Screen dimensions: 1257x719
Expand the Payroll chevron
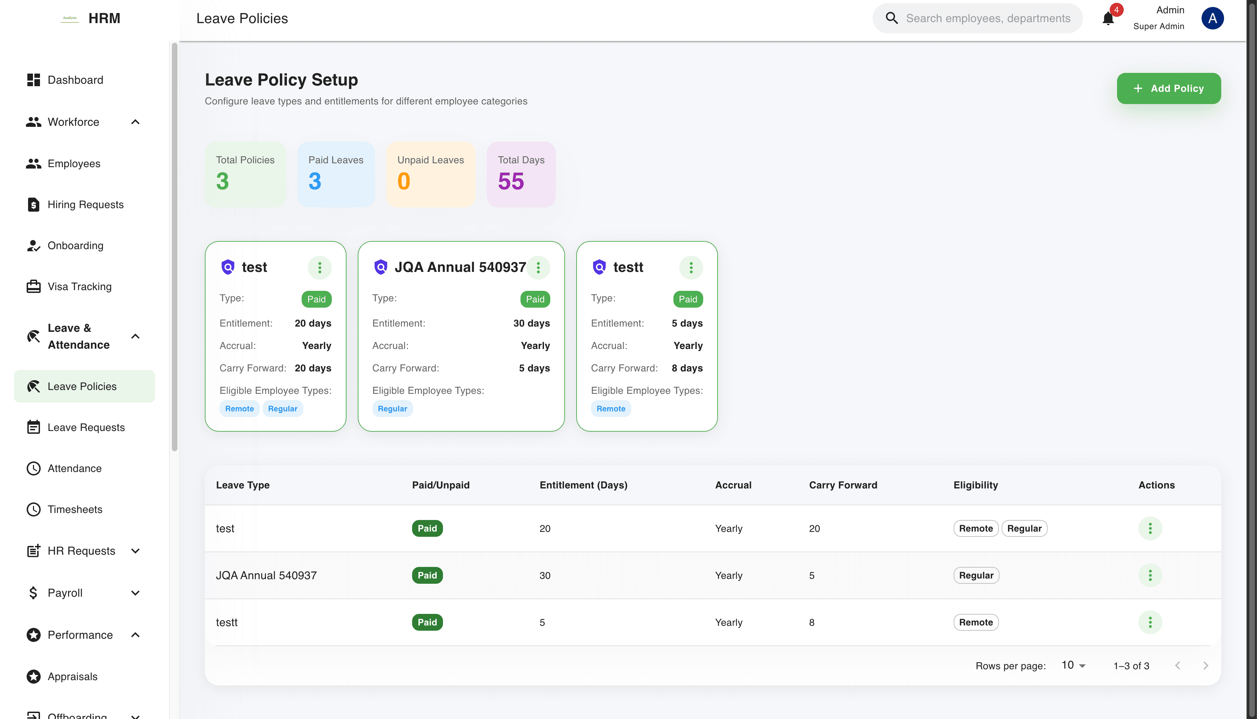(135, 593)
